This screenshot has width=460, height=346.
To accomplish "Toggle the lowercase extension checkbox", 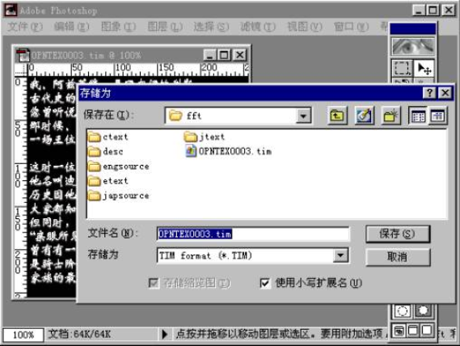I will click(x=264, y=283).
